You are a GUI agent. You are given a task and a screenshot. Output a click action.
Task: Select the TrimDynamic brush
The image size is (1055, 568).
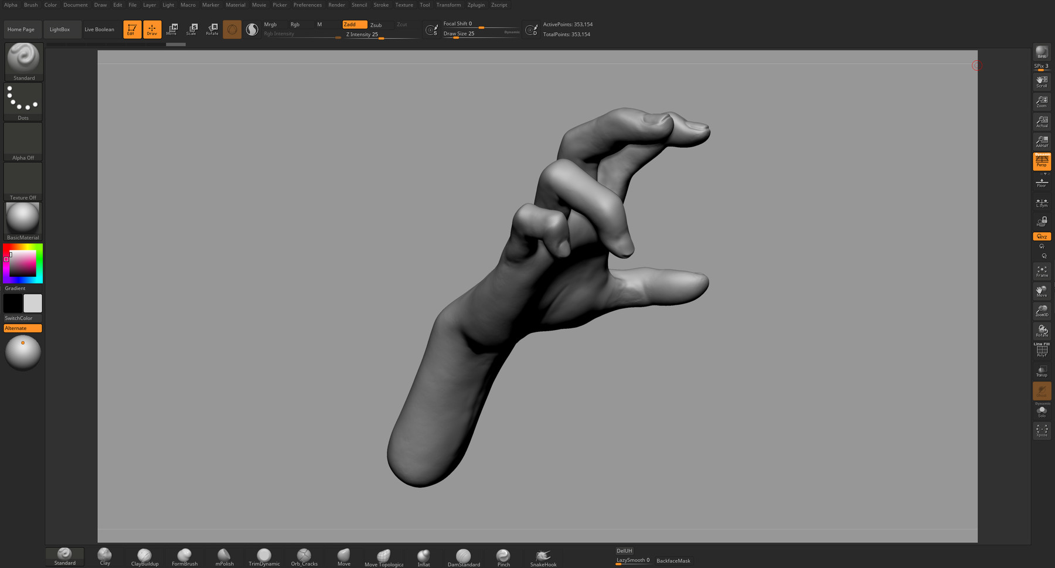[x=264, y=557]
